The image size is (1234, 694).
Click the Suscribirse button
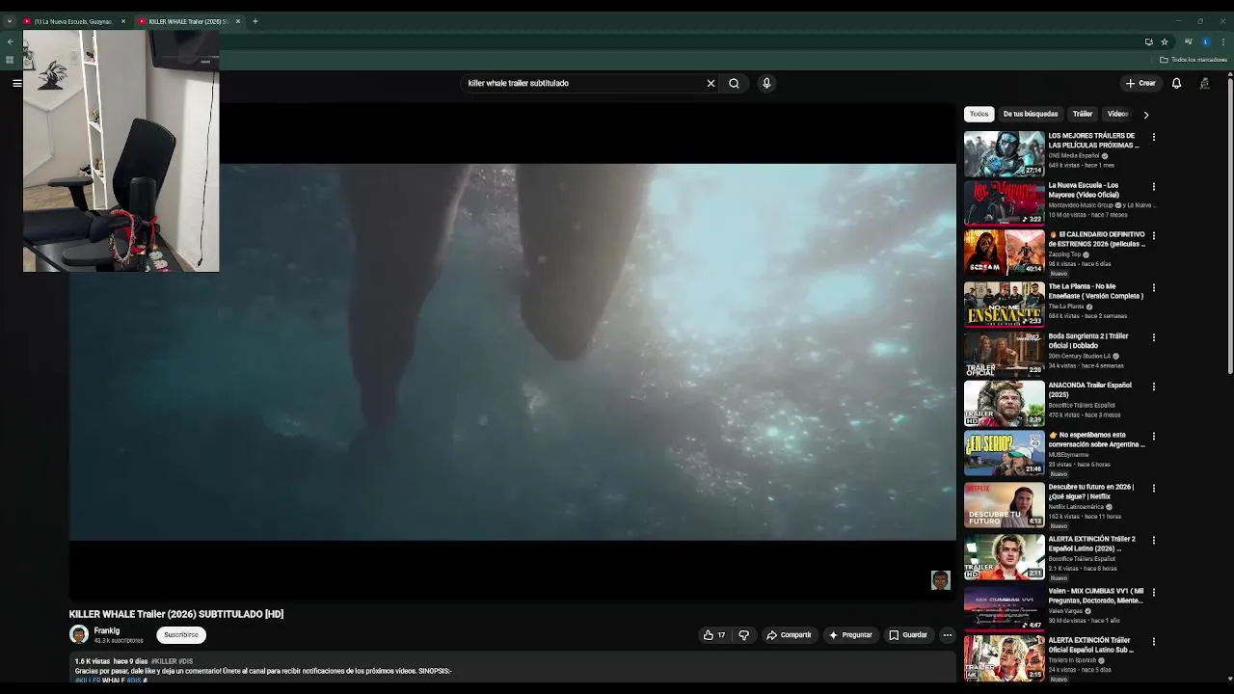tap(181, 635)
